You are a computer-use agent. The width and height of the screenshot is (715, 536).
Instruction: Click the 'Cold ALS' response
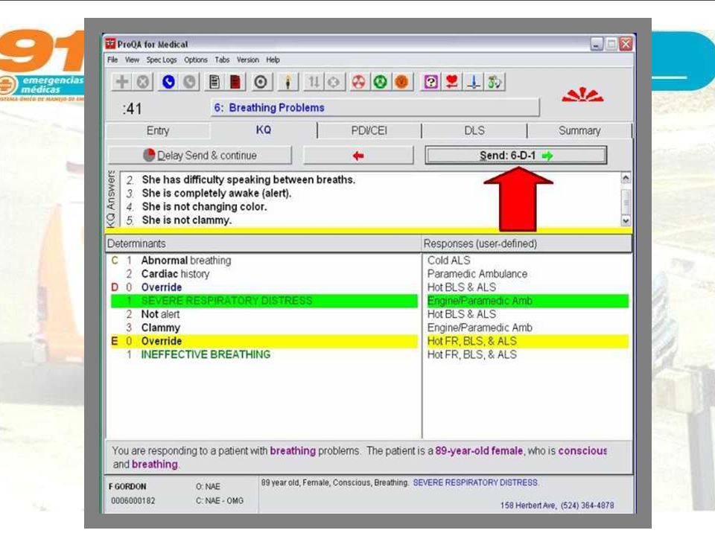(x=448, y=261)
